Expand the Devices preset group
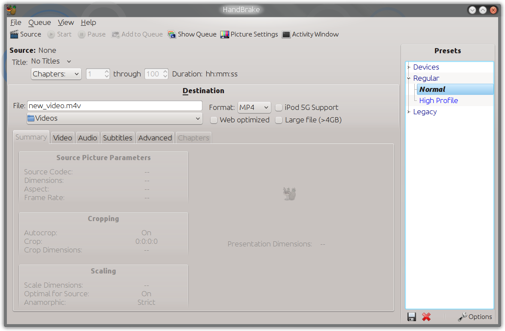The width and height of the screenshot is (505, 331). tap(409, 67)
